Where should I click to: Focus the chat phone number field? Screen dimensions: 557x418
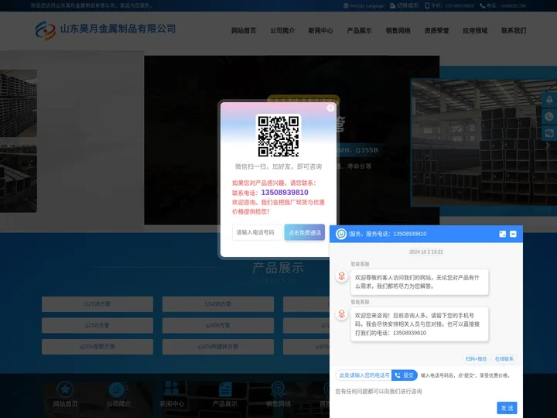click(x=364, y=375)
